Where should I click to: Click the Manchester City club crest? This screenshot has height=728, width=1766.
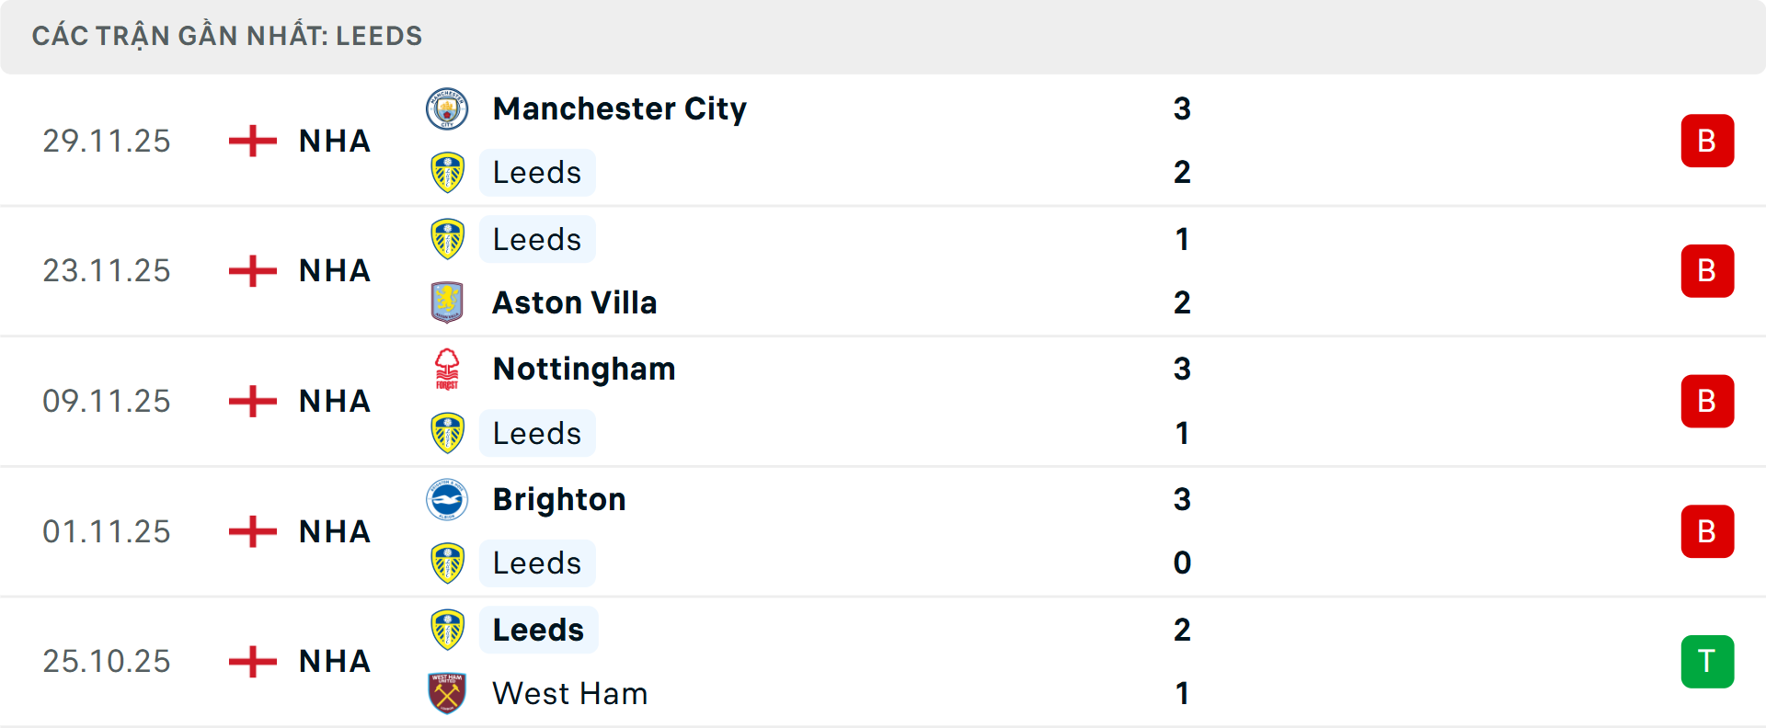coord(447,109)
